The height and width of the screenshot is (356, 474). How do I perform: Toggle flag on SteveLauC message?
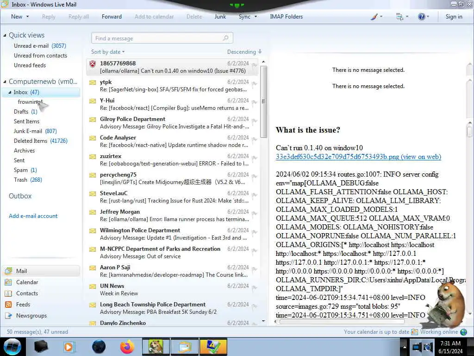254,195
